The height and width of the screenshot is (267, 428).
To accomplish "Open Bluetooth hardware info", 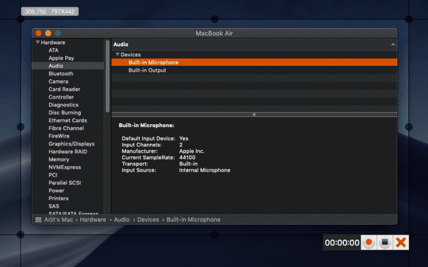I will coord(61,74).
